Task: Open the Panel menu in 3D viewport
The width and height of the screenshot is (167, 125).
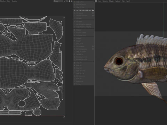Action: [128, 1]
